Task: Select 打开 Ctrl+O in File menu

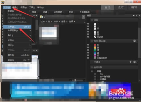Action: 17,27
